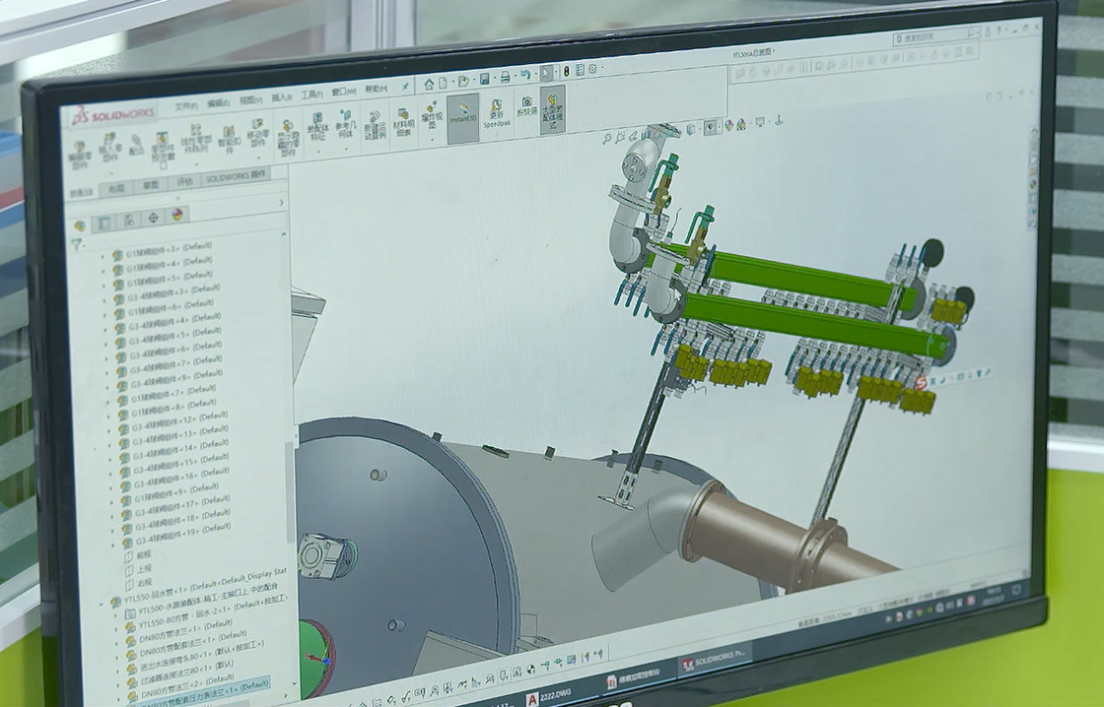Click Reference Geometry (参考几何体) icon

(x=345, y=123)
